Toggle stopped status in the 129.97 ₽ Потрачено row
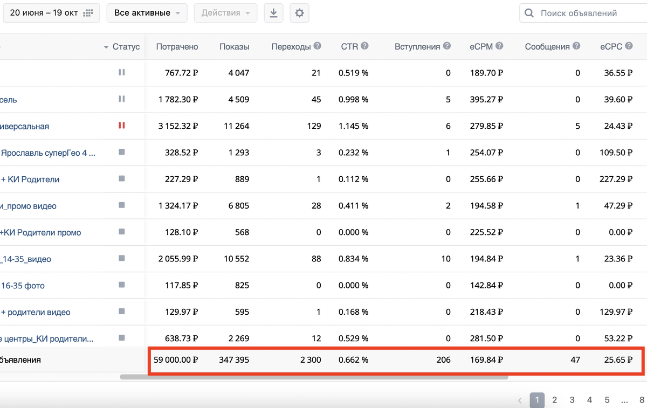Image resolution: width=647 pixels, height=408 pixels. coord(121,311)
